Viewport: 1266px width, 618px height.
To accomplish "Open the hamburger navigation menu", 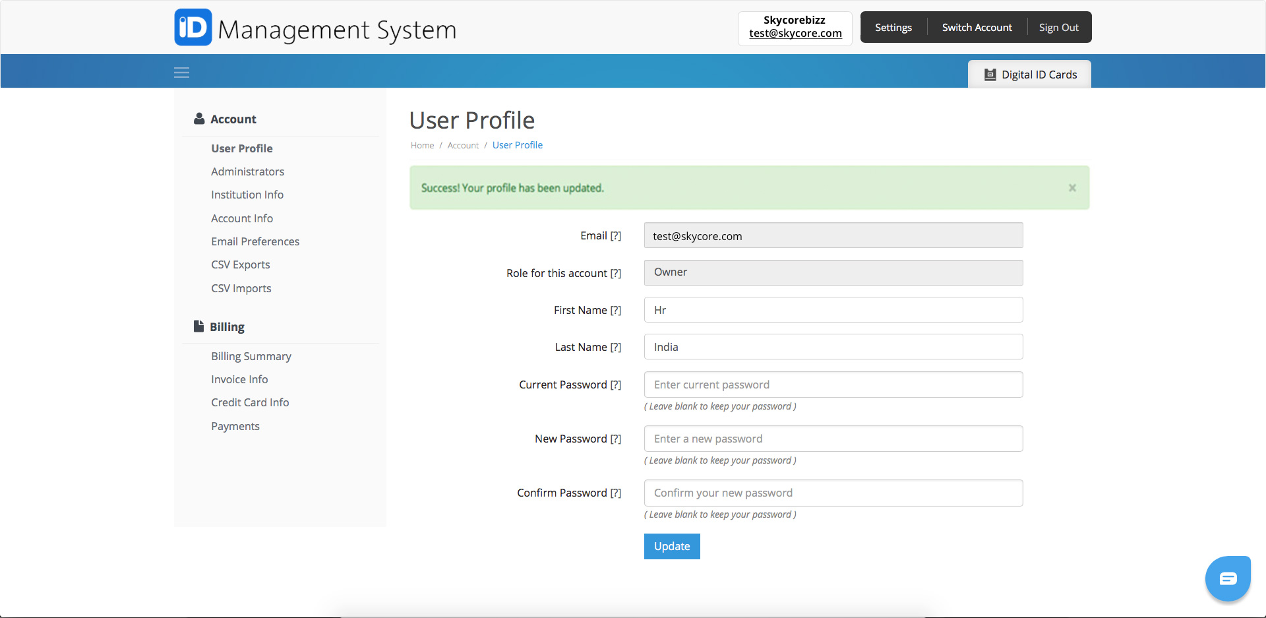I will tap(181, 72).
